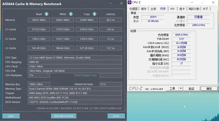Click the L3 Cache Write value 506.64 GB/s

click(x=63, y=48)
